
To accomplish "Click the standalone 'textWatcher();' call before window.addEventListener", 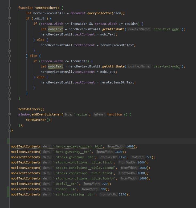I will click(31, 109).
